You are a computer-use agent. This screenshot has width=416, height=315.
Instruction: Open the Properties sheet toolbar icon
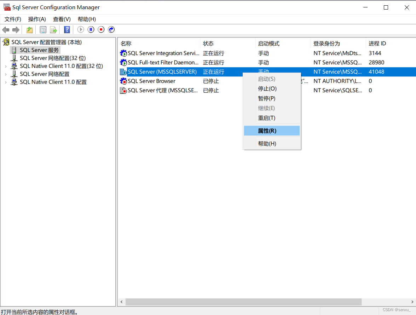coord(43,30)
